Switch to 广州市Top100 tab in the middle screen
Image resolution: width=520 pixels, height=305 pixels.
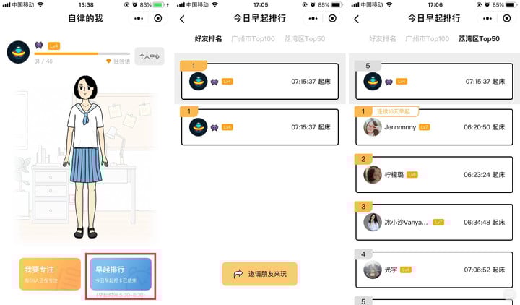[x=253, y=39]
